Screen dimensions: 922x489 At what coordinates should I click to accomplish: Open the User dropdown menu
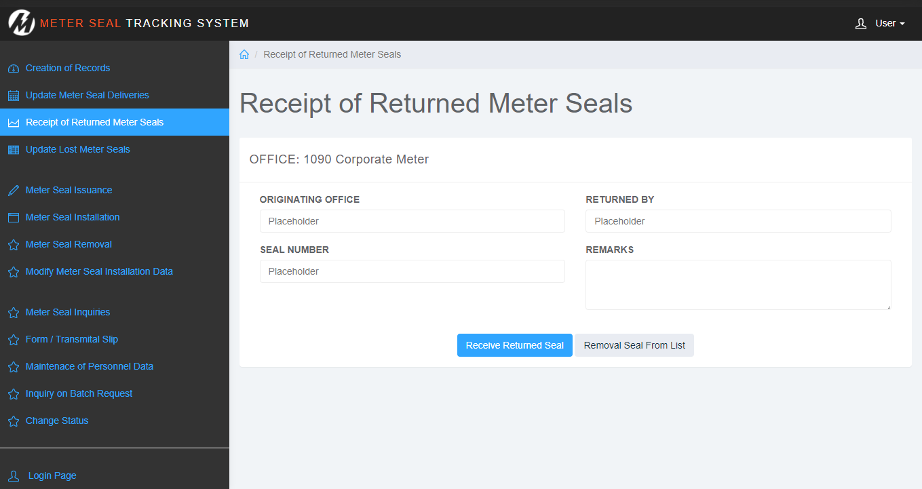point(881,24)
